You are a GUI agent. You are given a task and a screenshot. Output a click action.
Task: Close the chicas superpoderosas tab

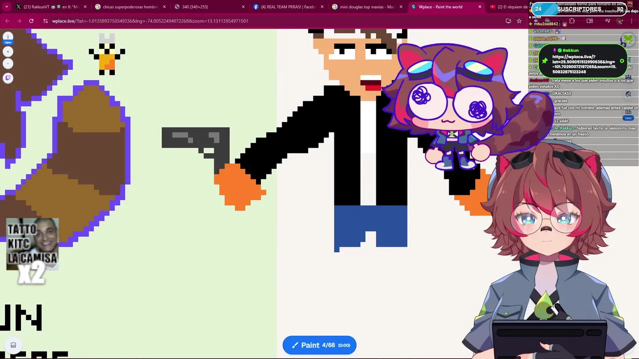164,7
